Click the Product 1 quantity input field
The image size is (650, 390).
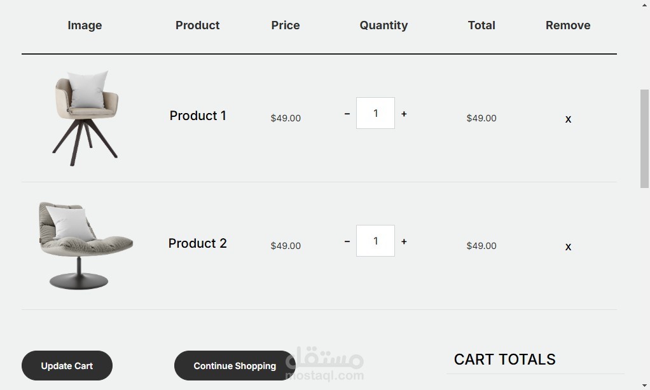pyautogui.click(x=375, y=113)
